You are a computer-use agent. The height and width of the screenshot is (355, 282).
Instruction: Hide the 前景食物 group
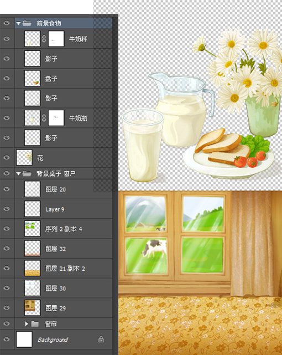tap(7, 23)
